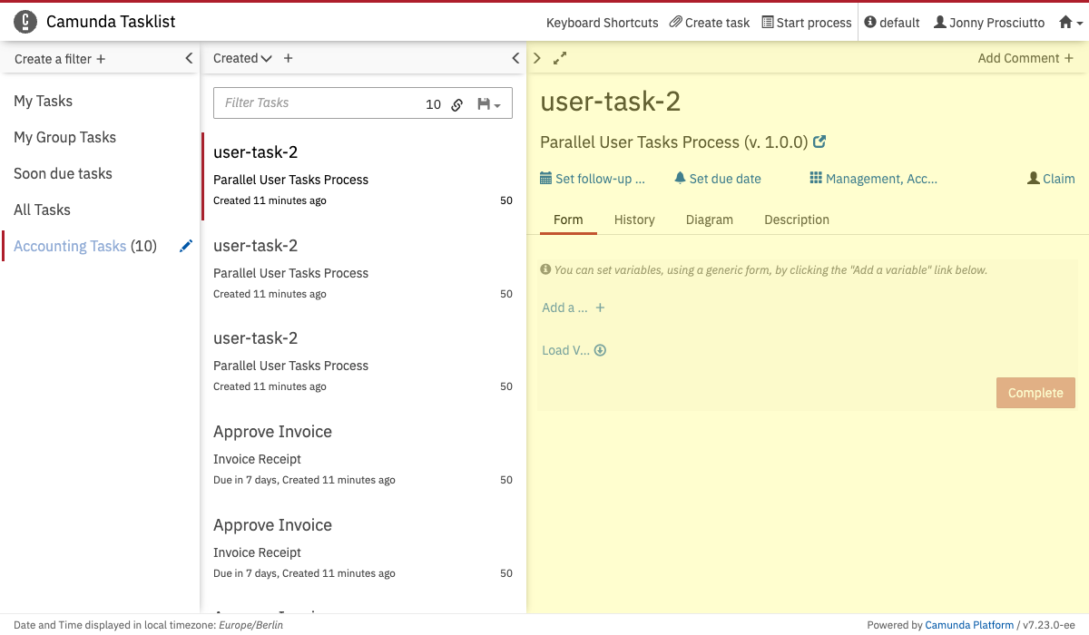Set due date bell icon
Image resolution: width=1089 pixels, height=635 pixels.
pyautogui.click(x=680, y=179)
